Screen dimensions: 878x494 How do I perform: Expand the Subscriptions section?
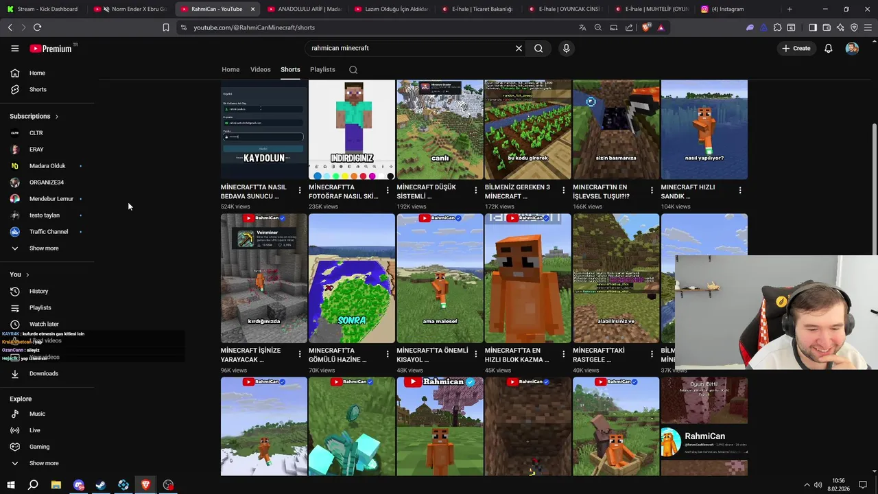point(34,116)
